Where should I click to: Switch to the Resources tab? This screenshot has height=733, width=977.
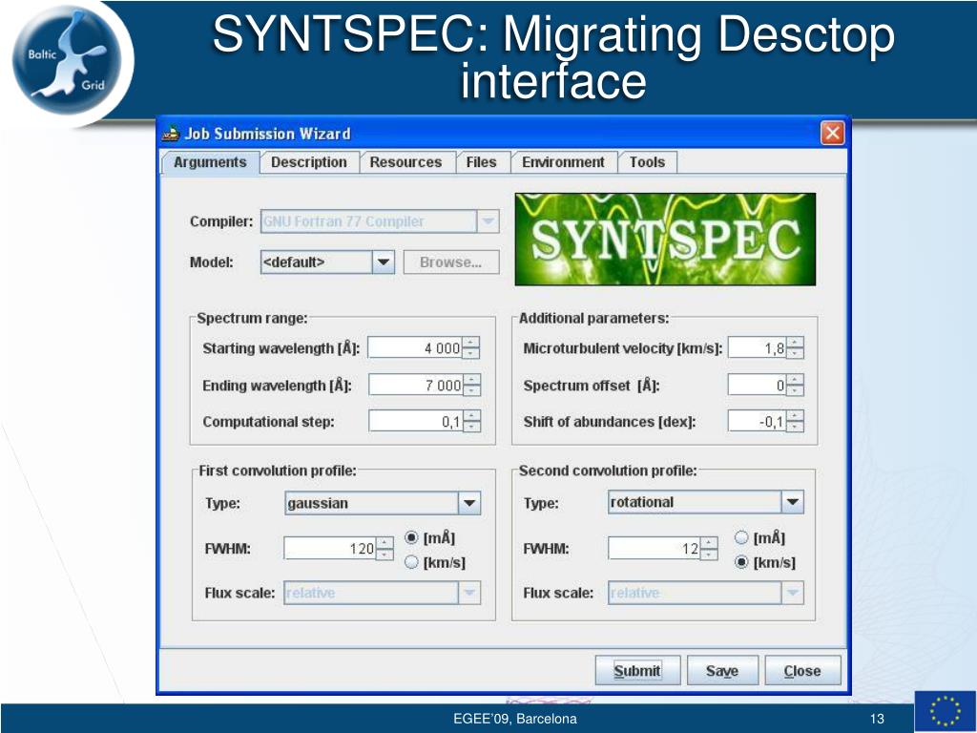[x=405, y=162]
